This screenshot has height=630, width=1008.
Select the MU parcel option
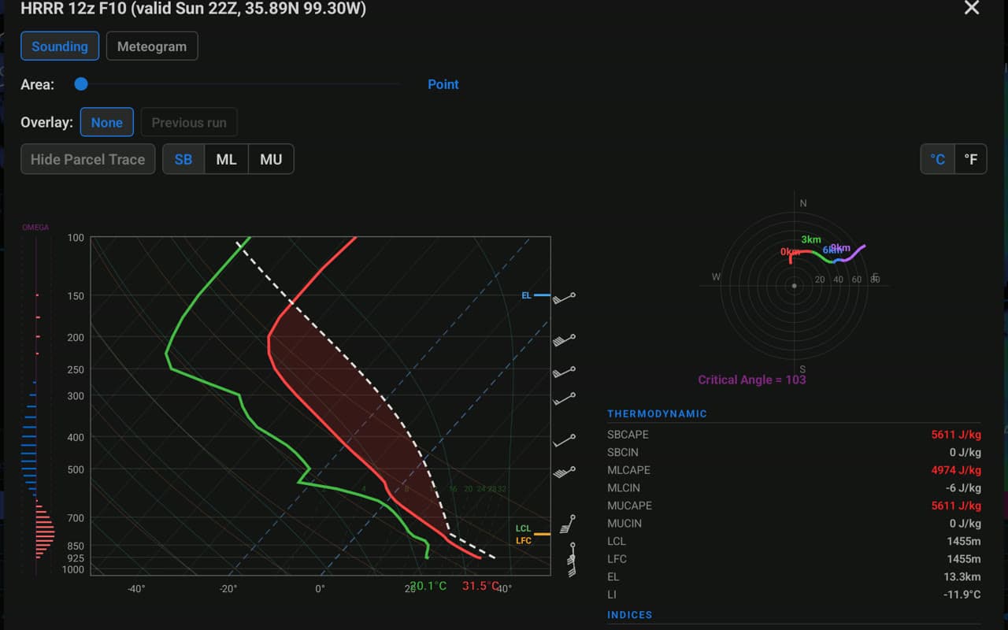[x=271, y=159]
